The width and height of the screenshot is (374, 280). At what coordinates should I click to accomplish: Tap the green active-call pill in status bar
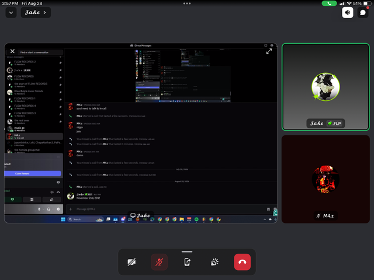point(329,3)
